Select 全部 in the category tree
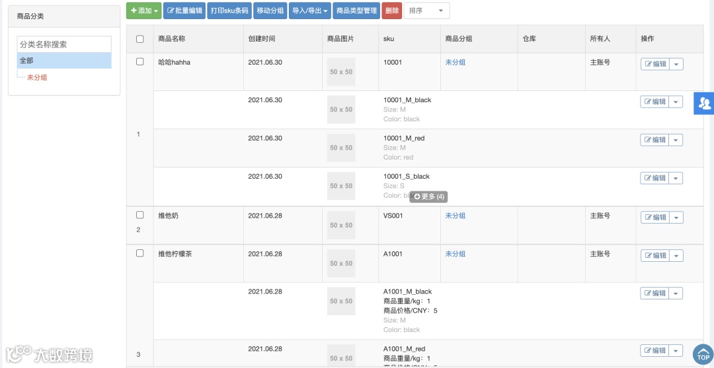 [x=64, y=61]
